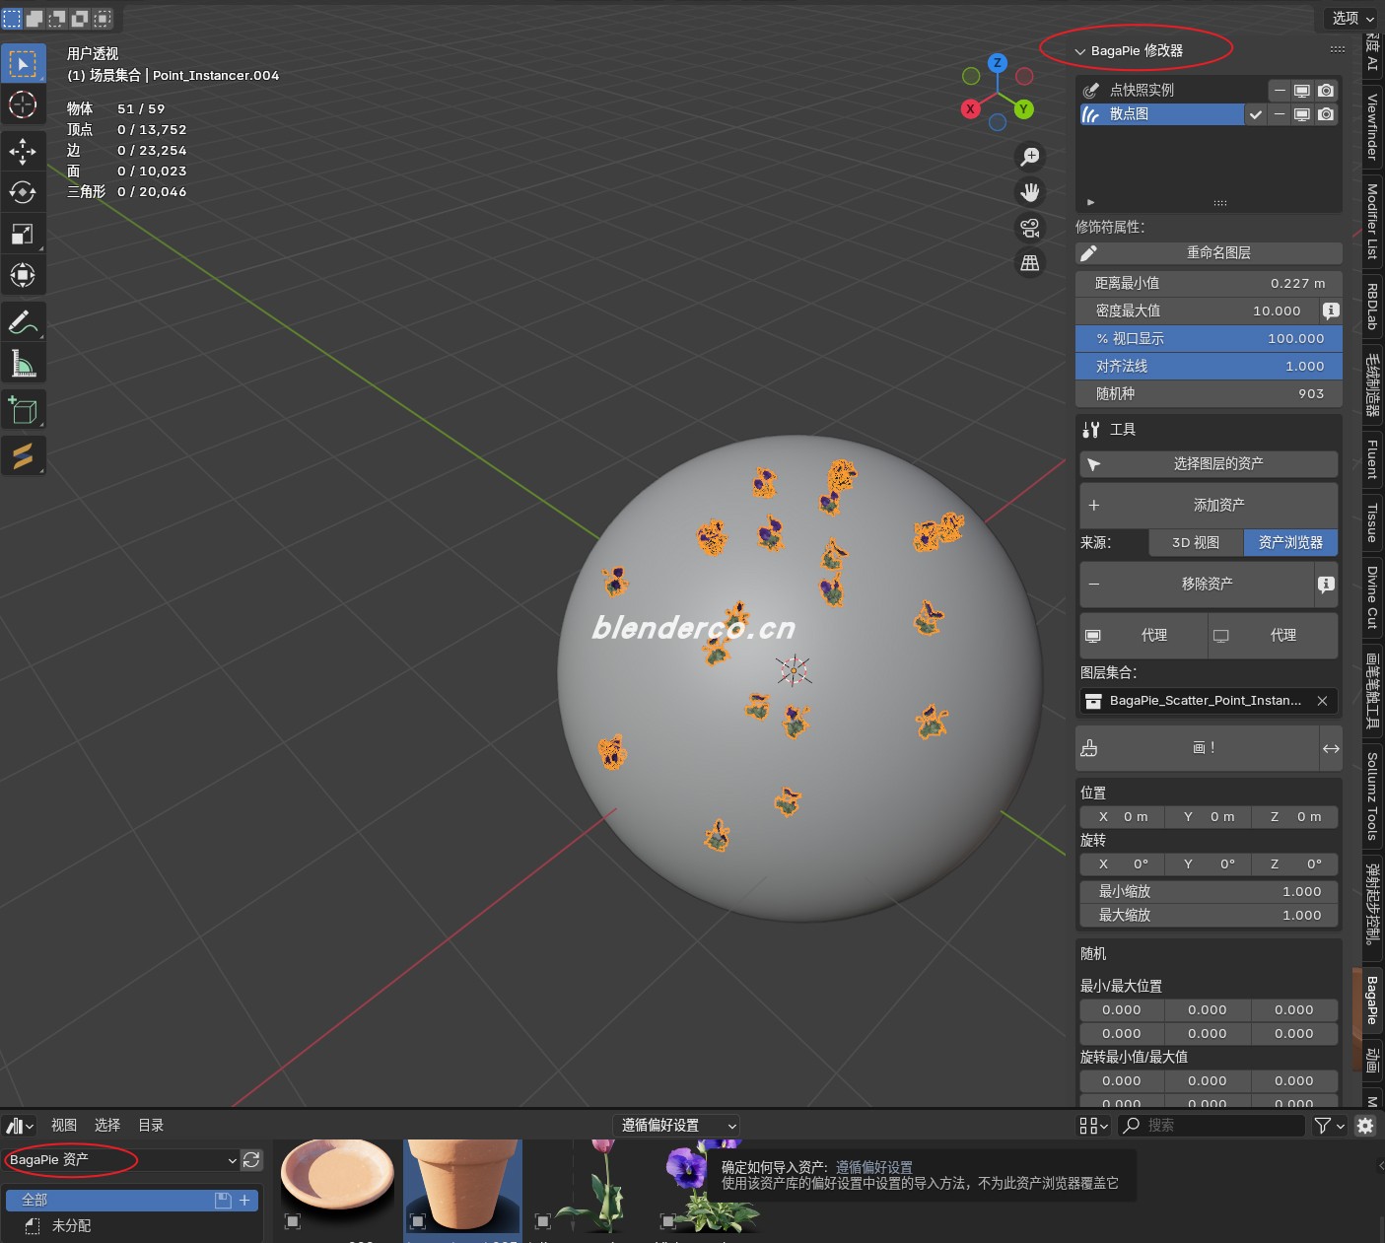Screen dimensions: 1385x1243
Task: Choose the Rotate tool
Action: coord(23,192)
